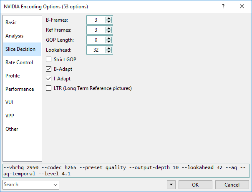
Task: Increase Lookahead value with up arrow
Action: (x=109, y=48)
